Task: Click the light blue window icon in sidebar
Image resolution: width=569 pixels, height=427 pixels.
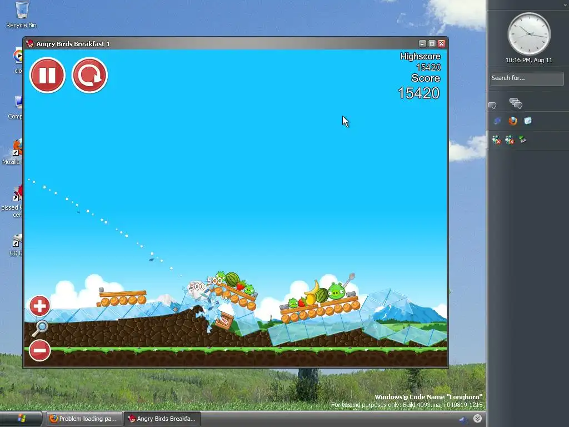Action: (528, 121)
